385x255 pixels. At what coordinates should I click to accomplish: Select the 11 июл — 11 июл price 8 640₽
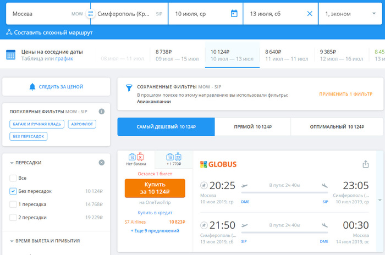(286, 54)
